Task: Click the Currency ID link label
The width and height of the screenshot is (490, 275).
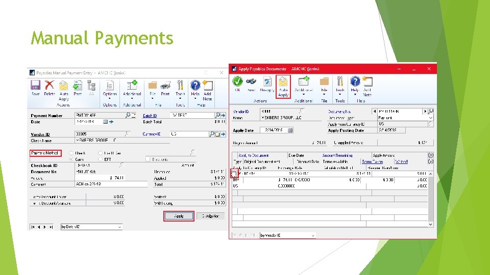Action: [152, 134]
